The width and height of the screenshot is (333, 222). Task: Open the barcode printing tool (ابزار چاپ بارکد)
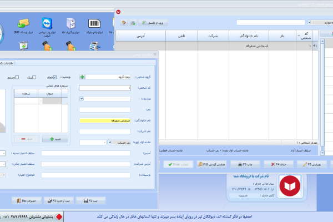(94, 26)
